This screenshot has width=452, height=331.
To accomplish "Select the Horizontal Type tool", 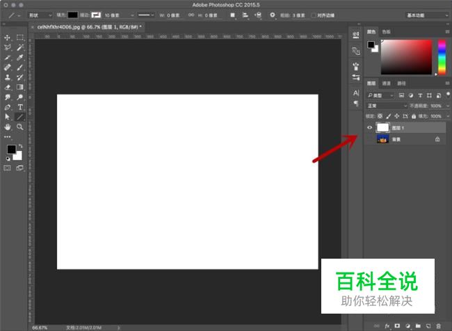I will point(20,107).
